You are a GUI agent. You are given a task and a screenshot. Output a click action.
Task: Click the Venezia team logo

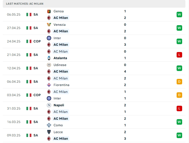49,25
